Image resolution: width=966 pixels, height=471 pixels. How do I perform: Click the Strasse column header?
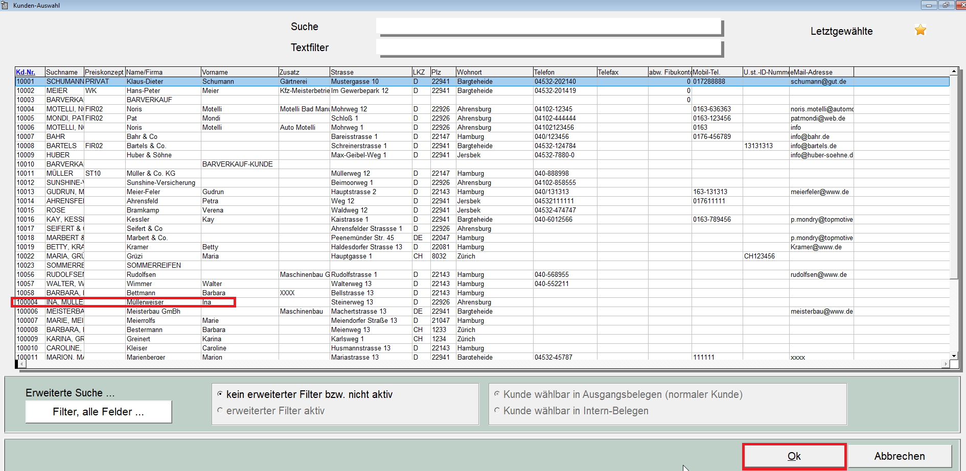pos(371,72)
